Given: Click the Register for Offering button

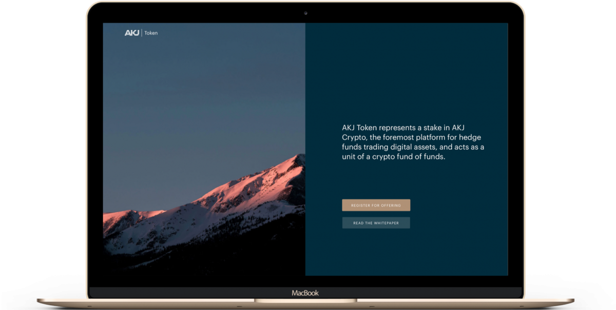Looking at the screenshot, I should (376, 205).
